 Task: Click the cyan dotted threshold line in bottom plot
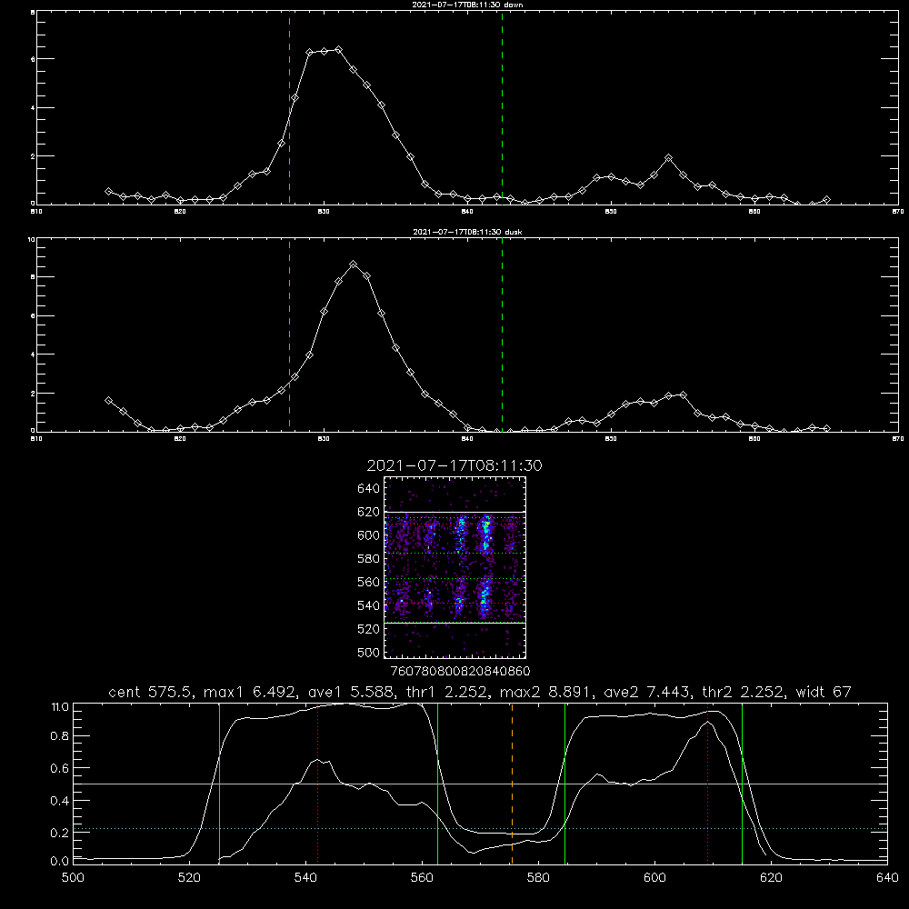click(480, 828)
